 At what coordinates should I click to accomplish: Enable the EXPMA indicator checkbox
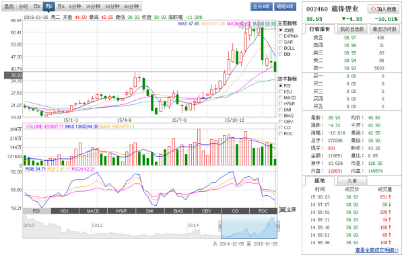point(281,36)
